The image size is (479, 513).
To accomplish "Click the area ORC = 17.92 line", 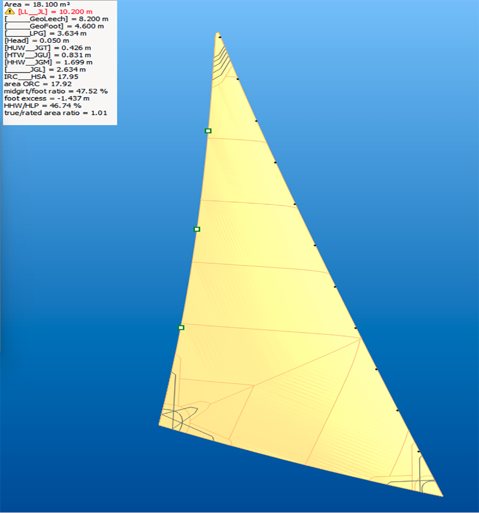I will coord(37,84).
